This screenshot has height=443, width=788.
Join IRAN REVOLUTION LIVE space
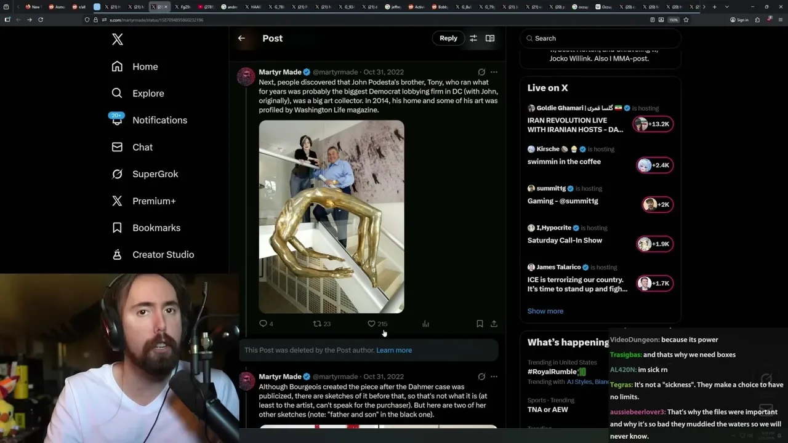[576, 125]
